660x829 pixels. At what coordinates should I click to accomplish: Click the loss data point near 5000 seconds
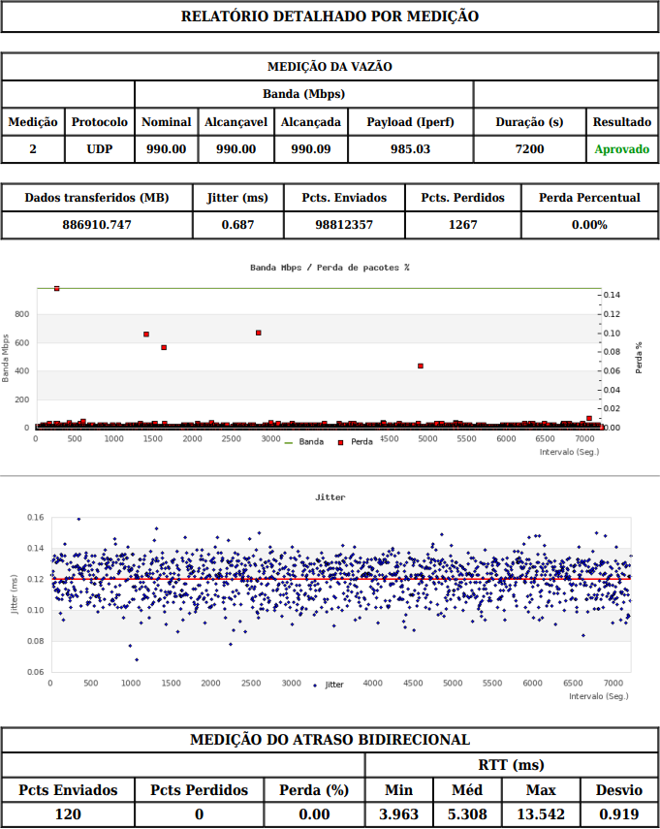click(421, 366)
